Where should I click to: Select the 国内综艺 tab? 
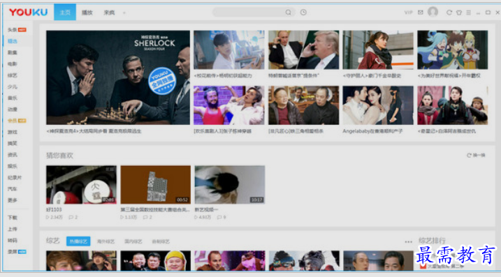coord(133,241)
